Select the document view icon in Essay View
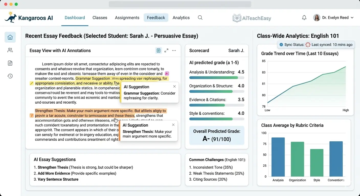 pyautogui.click(x=158, y=51)
